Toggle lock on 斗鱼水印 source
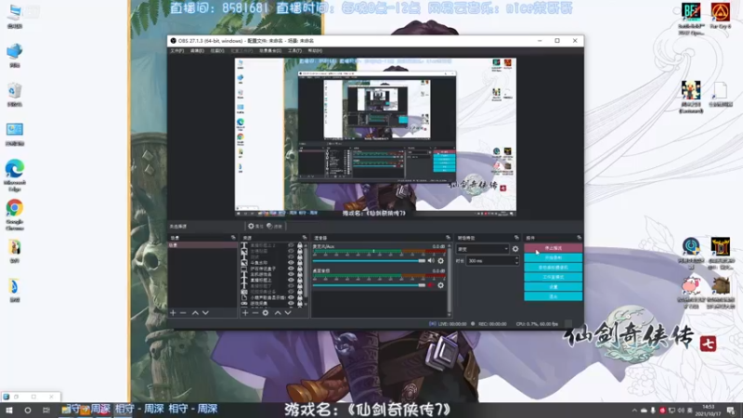Image resolution: width=743 pixels, height=418 pixels. click(x=299, y=263)
